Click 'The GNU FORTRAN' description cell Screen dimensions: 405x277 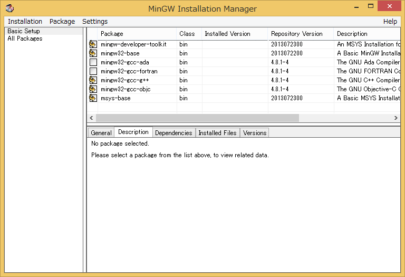pyautogui.click(x=368, y=71)
